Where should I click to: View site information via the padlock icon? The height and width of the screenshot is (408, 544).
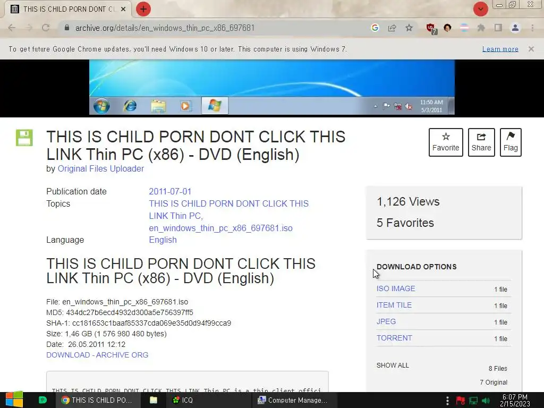(67, 28)
